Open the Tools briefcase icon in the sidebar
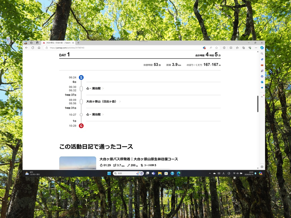Screen dimensions: 291x218 point(262,65)
